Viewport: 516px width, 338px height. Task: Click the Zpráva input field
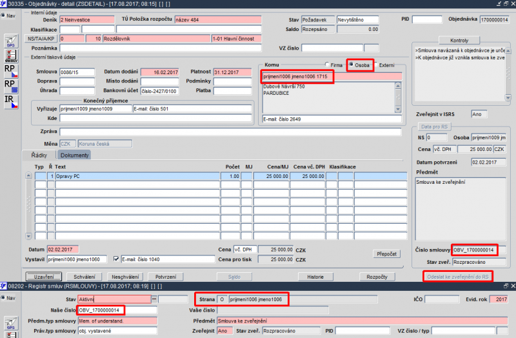230,132
